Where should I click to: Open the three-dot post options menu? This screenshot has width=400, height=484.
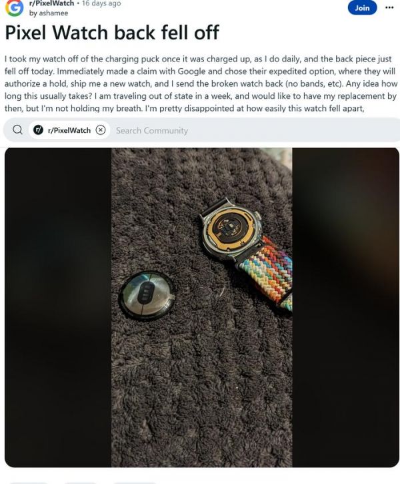tap(389, 8)
